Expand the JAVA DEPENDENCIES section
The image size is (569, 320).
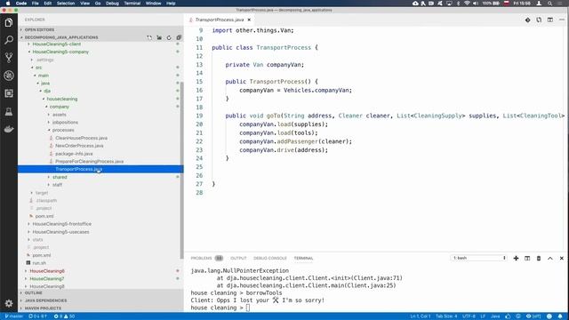(x=100, y=300)
